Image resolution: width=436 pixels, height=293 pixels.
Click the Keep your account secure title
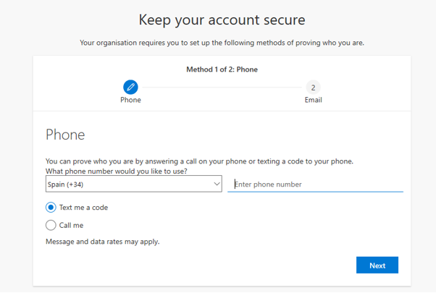coord(222,20)
